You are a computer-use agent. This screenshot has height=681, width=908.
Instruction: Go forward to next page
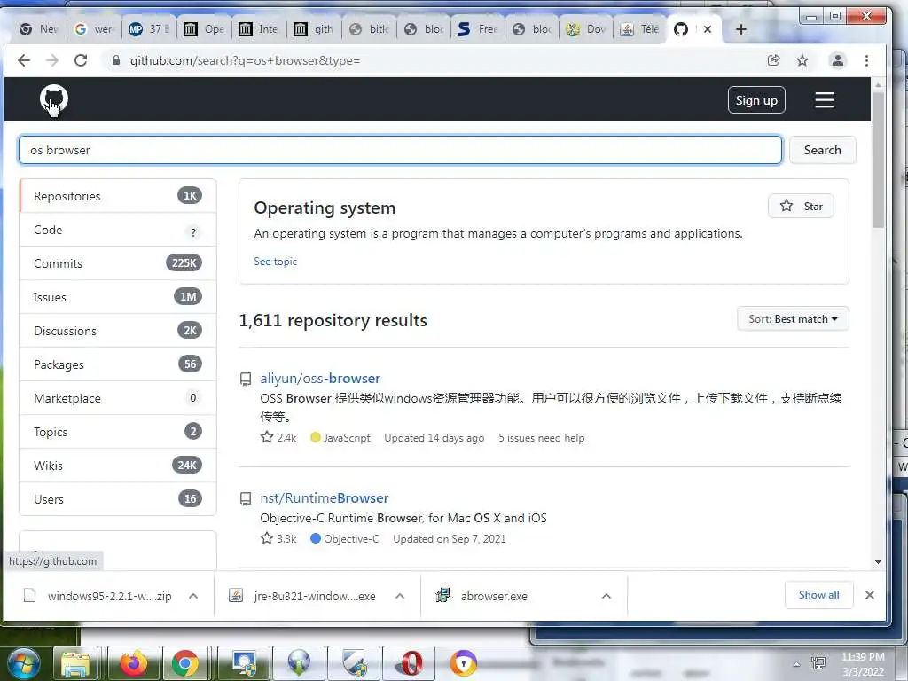tap(52, 60)
